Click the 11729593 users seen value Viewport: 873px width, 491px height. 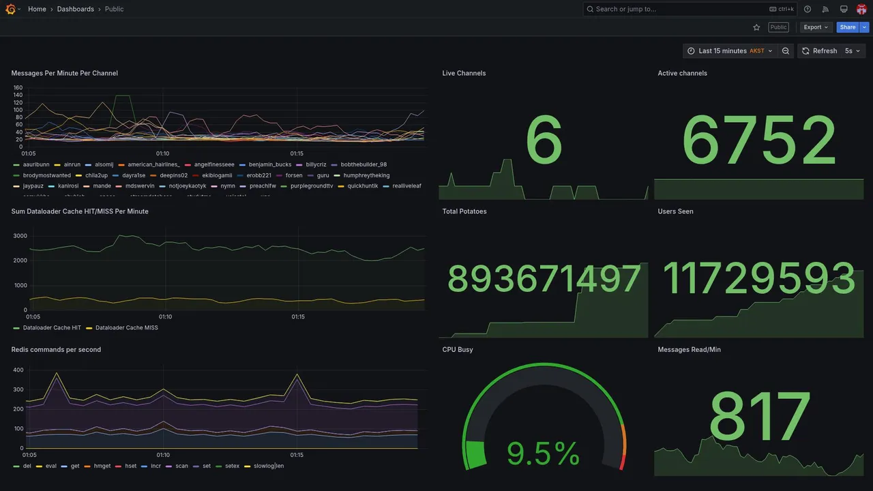coord(759,279)
